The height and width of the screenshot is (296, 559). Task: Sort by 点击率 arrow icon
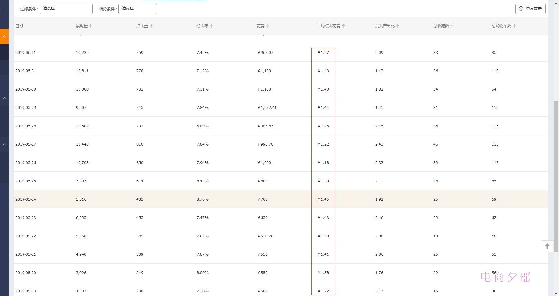click(x=211, y=26)
